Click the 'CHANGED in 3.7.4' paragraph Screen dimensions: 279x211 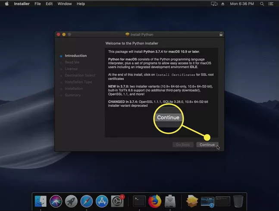pyautogui.click(x=158, y=104)
